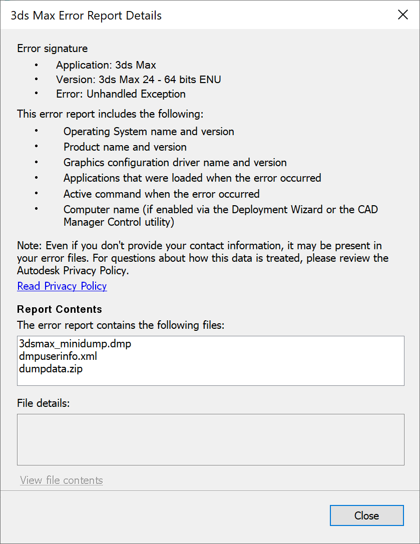The image size is (420, 544).
Task: Close the dialog with the title bar X
Action: 402,15
